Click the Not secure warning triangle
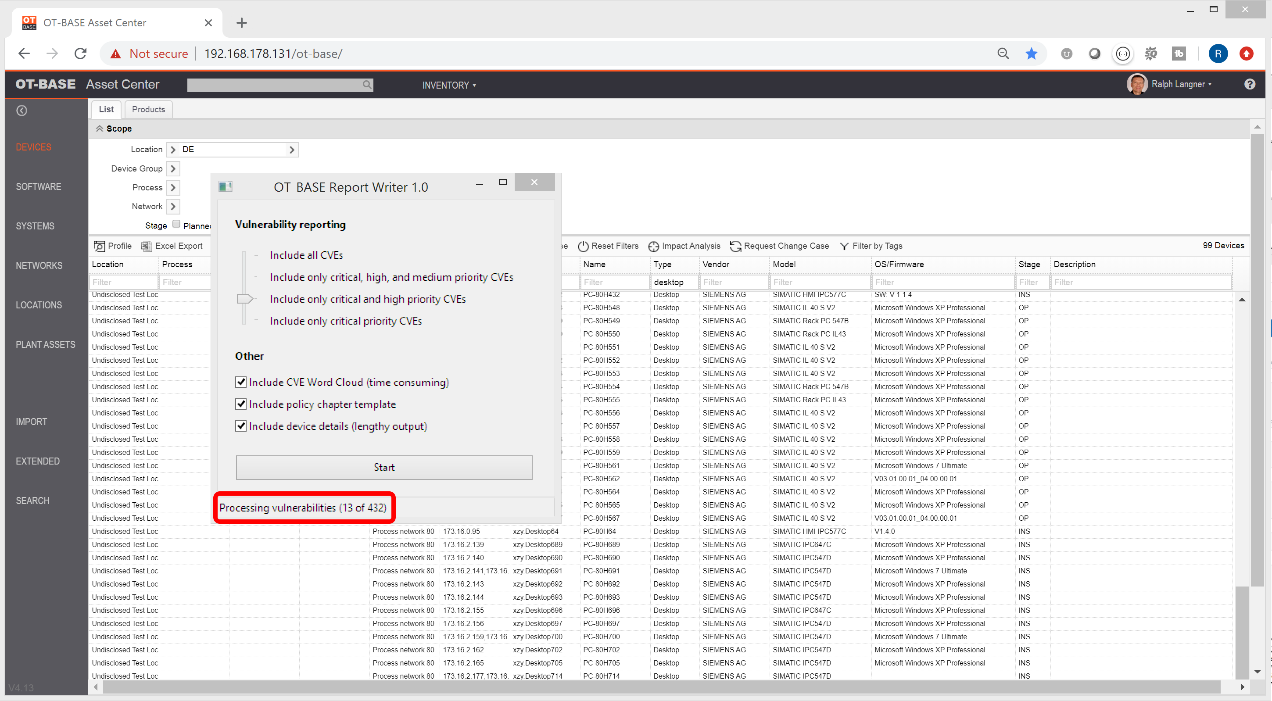 (x=115, y=54)
